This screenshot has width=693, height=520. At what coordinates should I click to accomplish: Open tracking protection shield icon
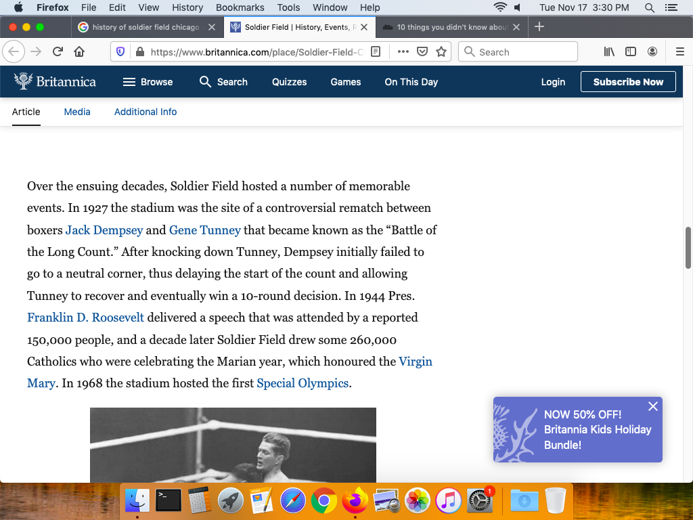coord(121,52)
